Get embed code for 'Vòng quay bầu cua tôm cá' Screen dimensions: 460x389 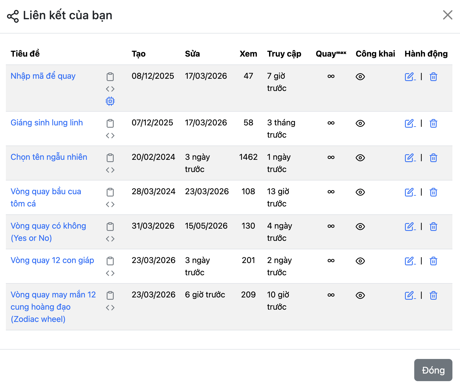[110, 204]
